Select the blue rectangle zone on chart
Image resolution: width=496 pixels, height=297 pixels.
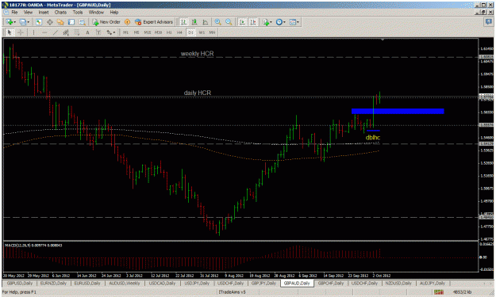coord(398,111)
